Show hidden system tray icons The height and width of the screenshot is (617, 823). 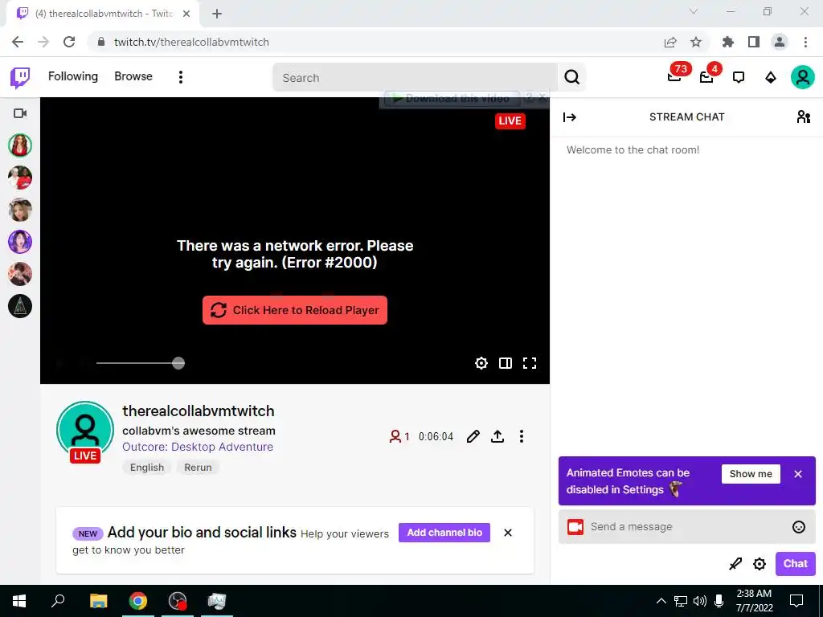point(661,601)
